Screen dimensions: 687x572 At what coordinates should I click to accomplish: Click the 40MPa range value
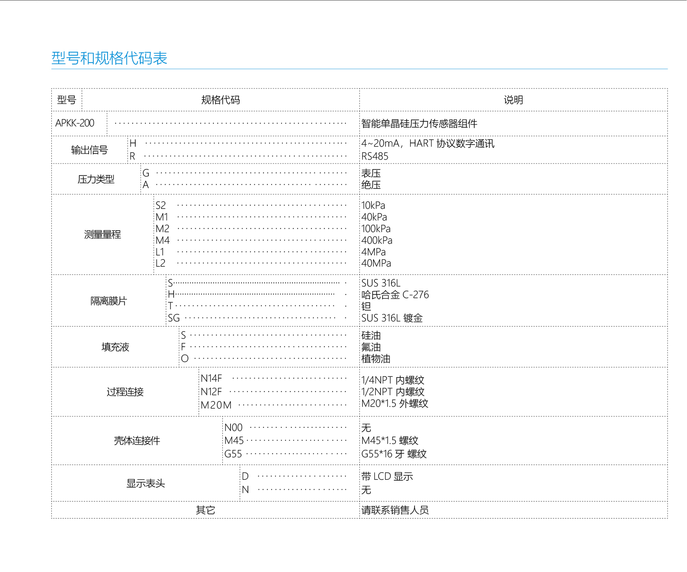(376, 263)
